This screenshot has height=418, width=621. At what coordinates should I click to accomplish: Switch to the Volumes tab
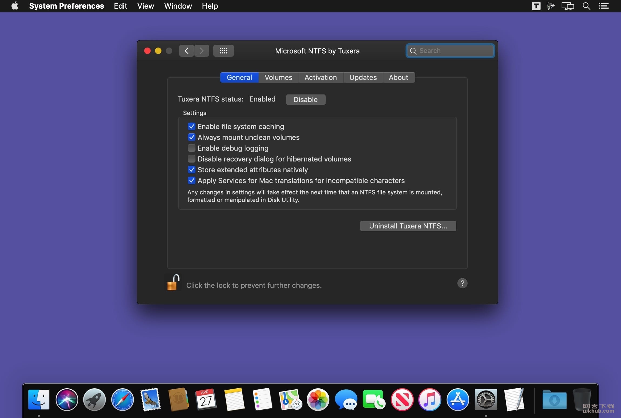278,77
